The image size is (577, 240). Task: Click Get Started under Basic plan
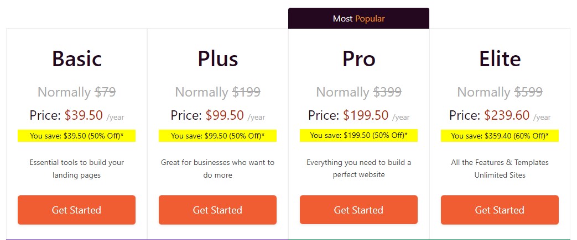(x=76, y=210)
